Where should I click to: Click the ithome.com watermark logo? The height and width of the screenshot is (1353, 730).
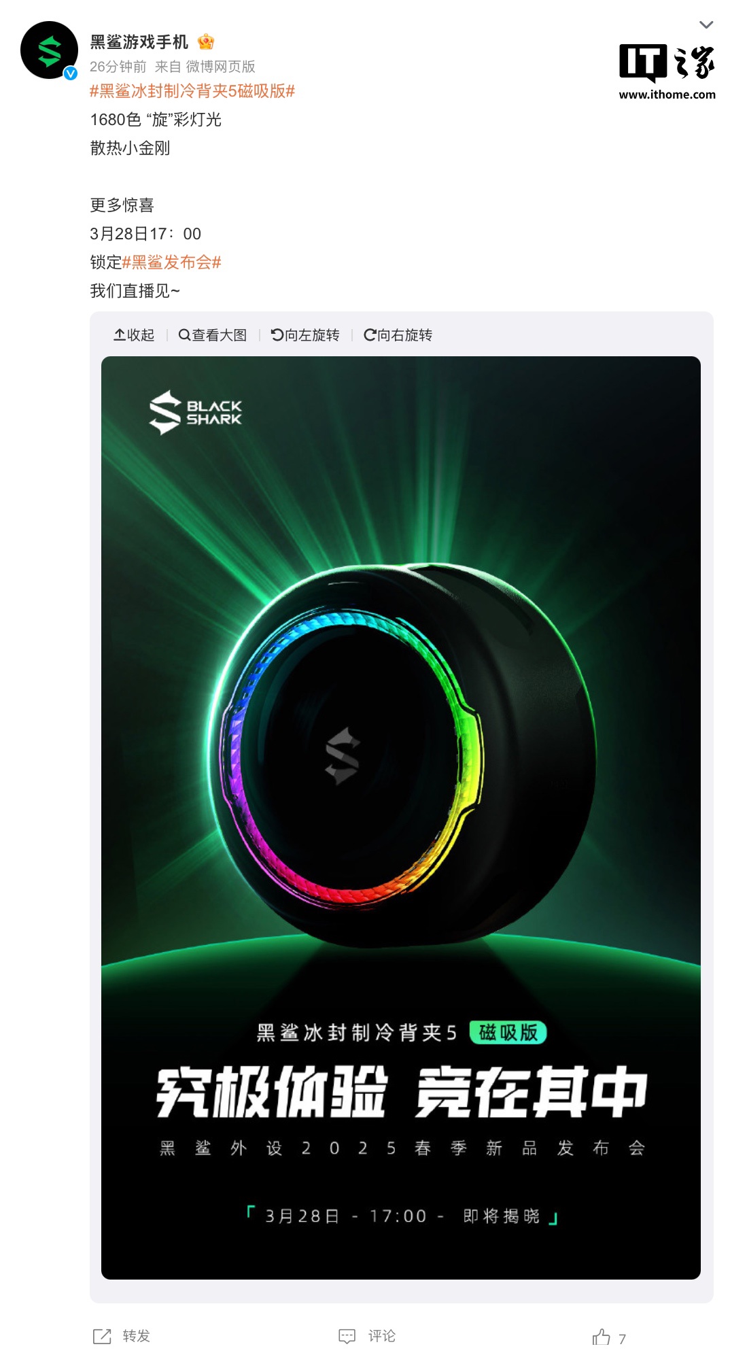pos(667,72)
